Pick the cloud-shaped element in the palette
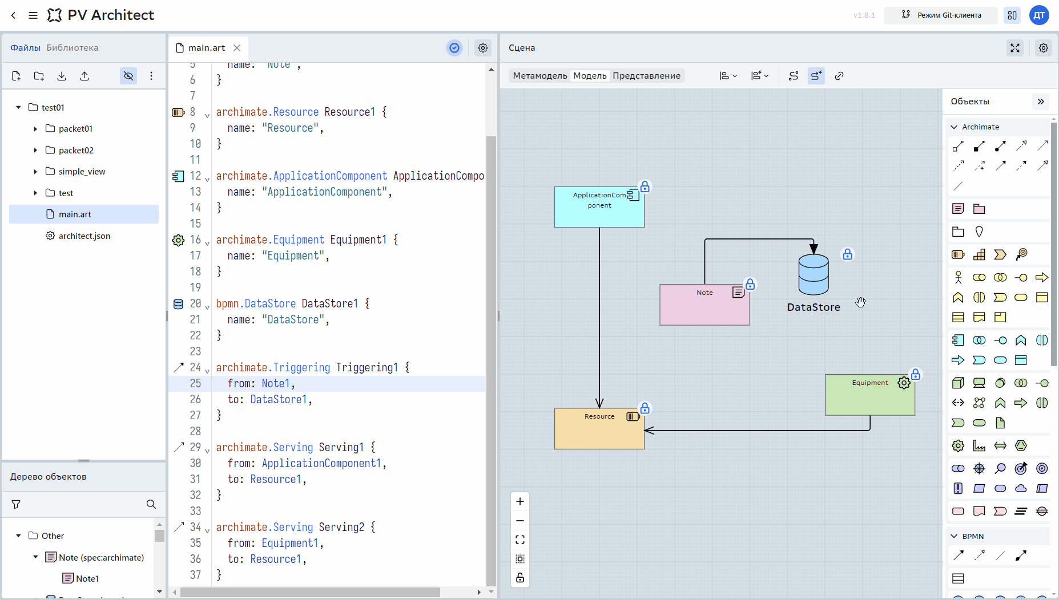This screenshot has width=1059, height=600. coord(1021,489)
